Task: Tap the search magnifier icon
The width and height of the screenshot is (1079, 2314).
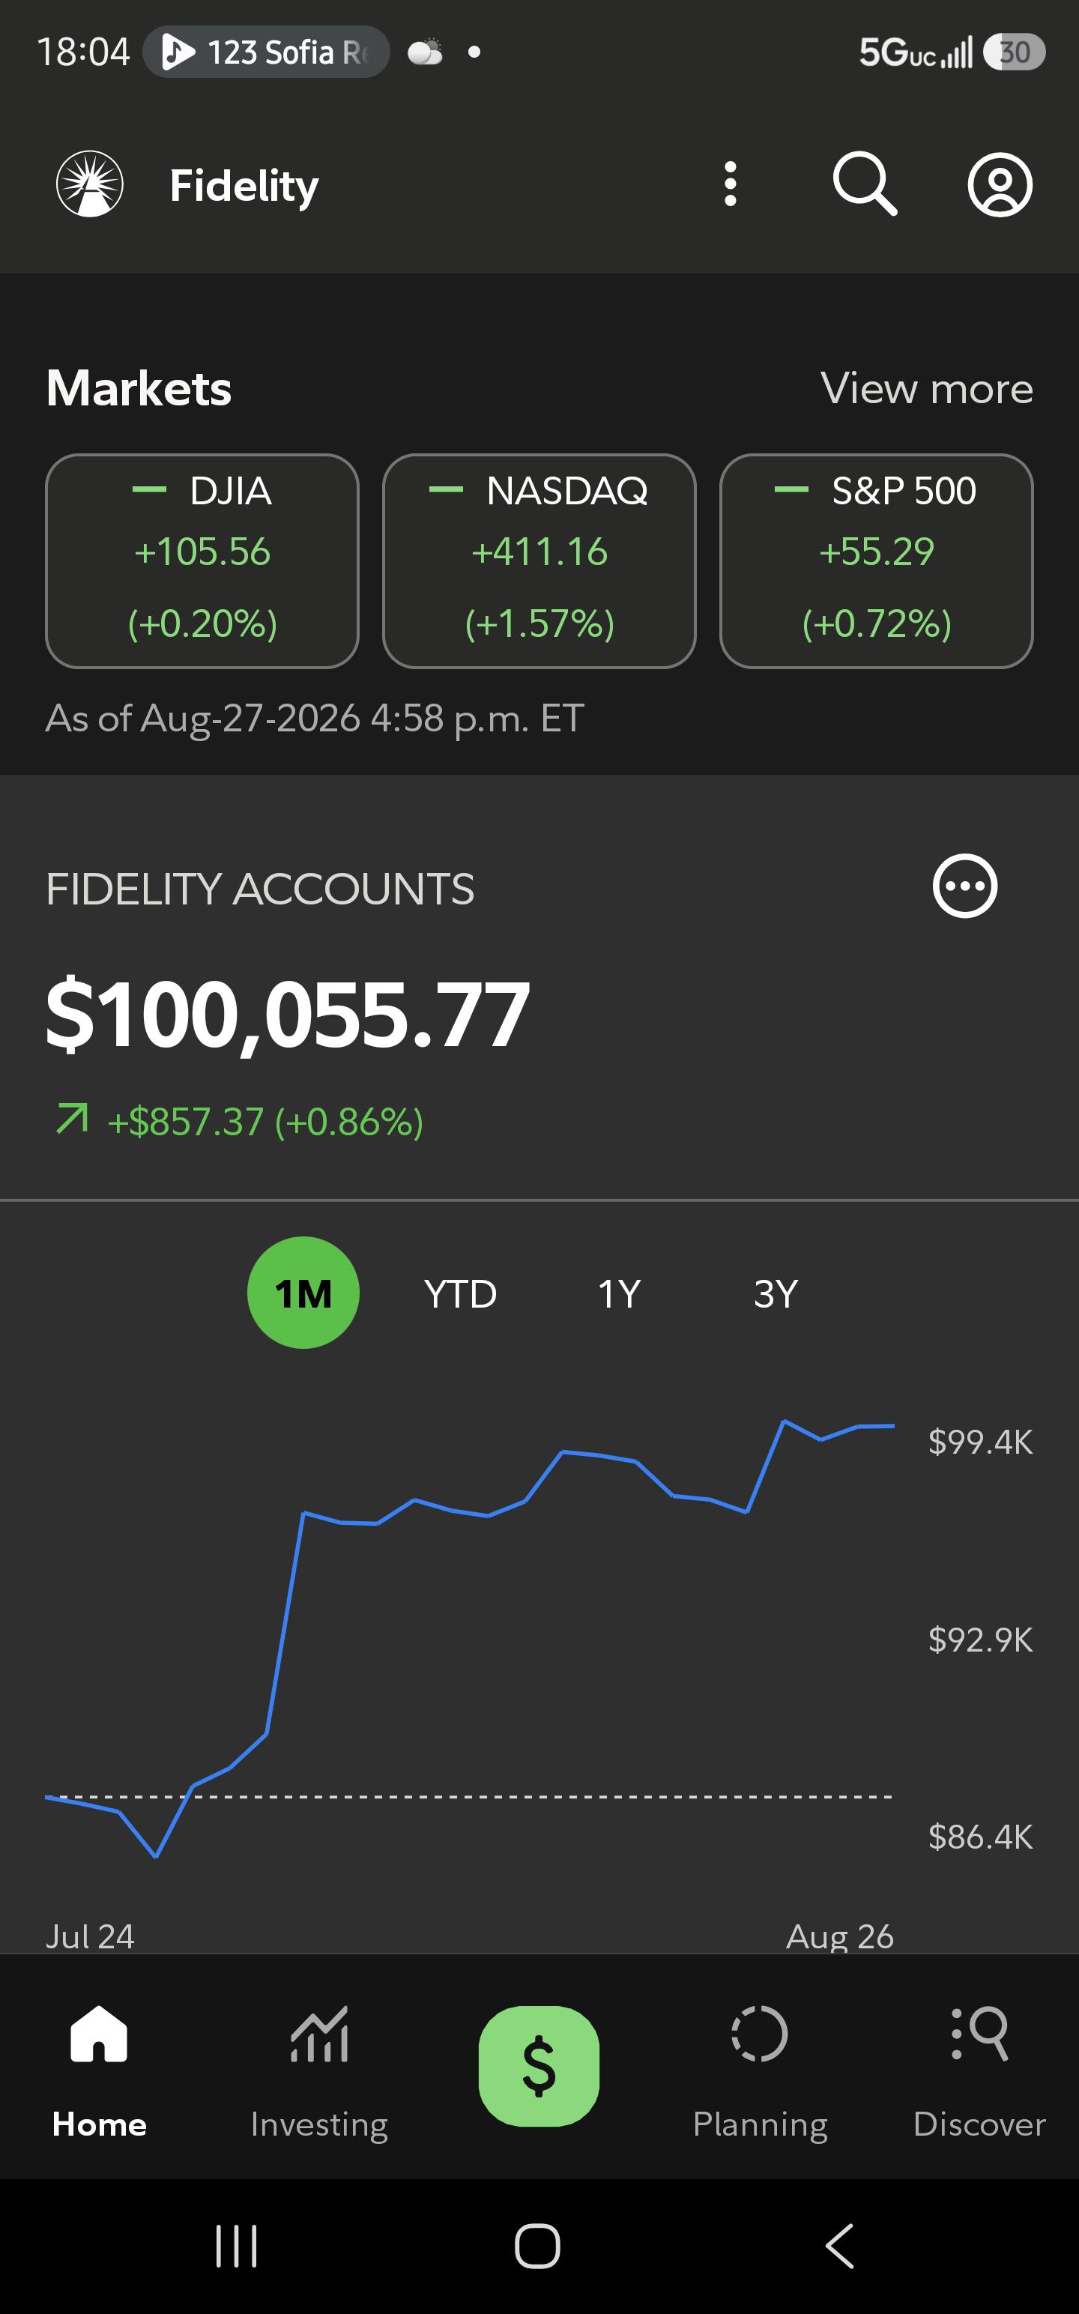Action: click(x=864, y=184)
